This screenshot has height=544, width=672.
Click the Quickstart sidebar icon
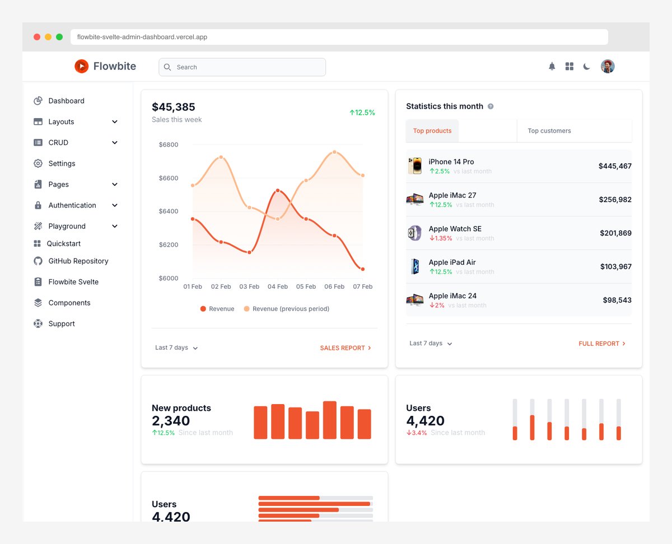38,243
